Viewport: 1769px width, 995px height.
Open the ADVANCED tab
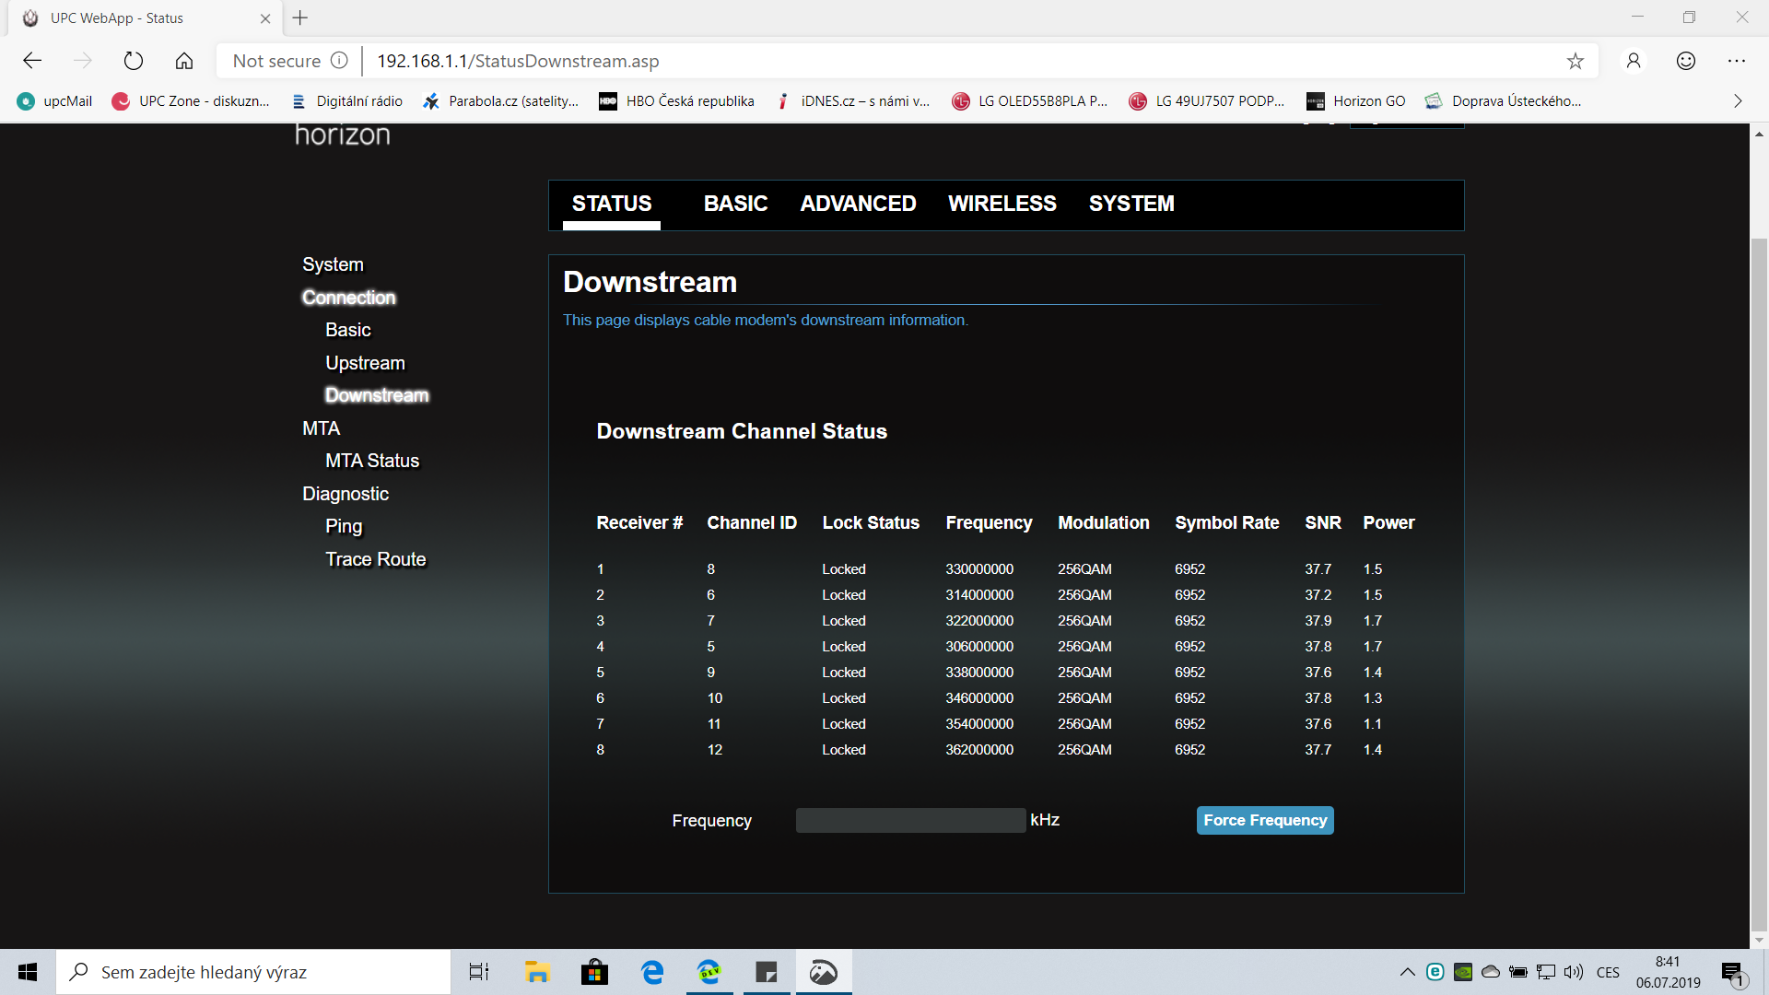858,204
